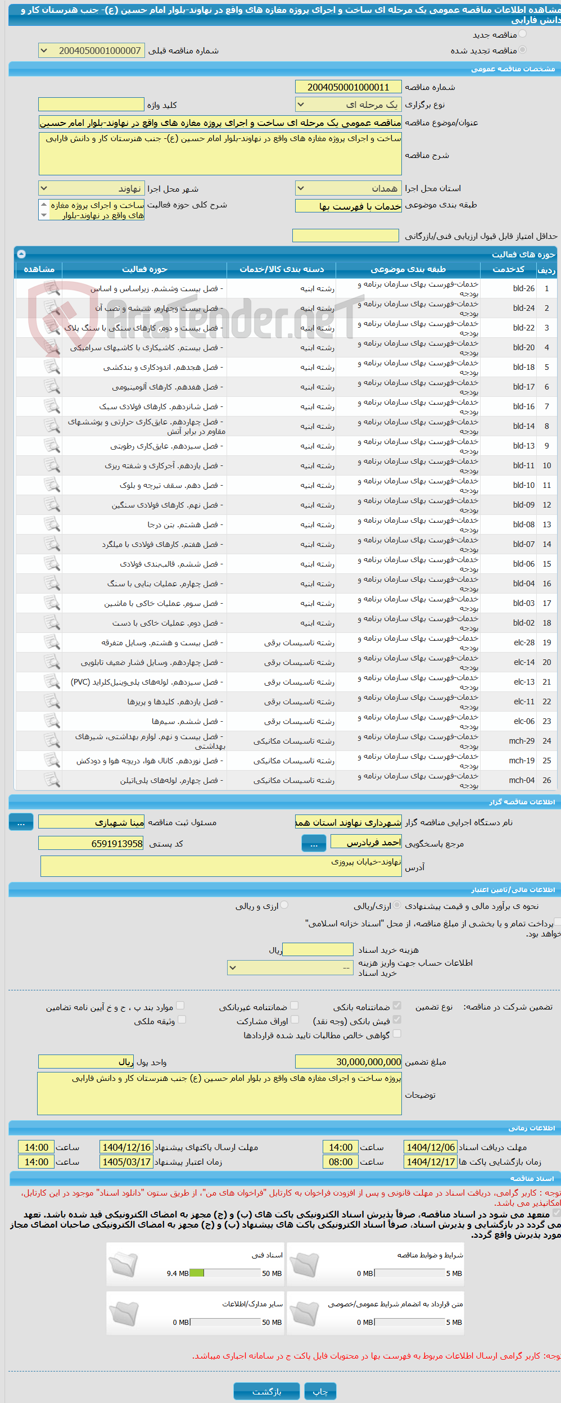Open view icon for row bld-13

tap(52, 446)
